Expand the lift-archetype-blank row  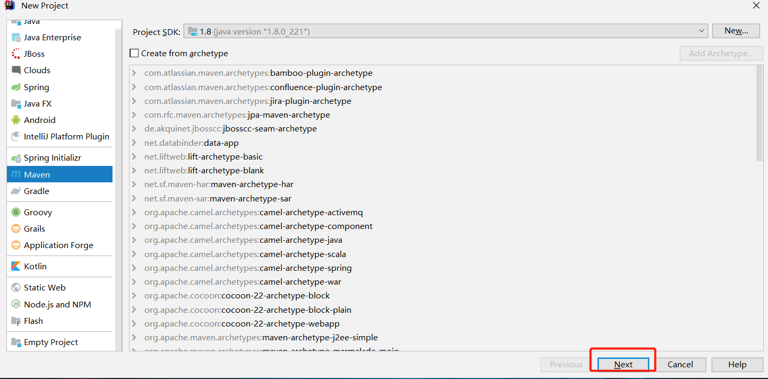tap(134, 170)
